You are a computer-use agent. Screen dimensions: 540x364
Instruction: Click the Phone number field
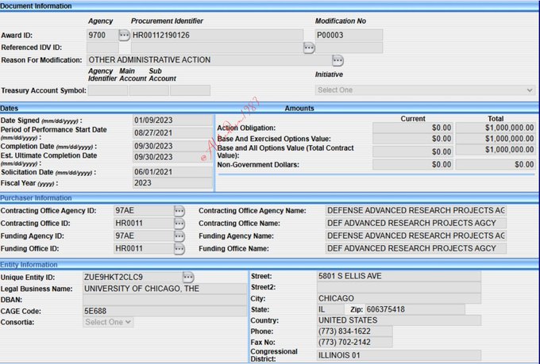point(353,331)
